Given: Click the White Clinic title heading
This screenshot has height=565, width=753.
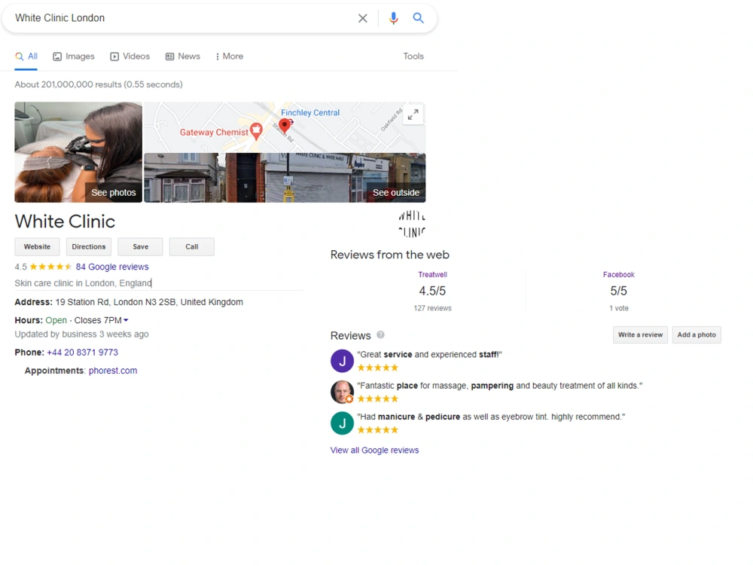Looking at the screenshot, I should (65, 221).
